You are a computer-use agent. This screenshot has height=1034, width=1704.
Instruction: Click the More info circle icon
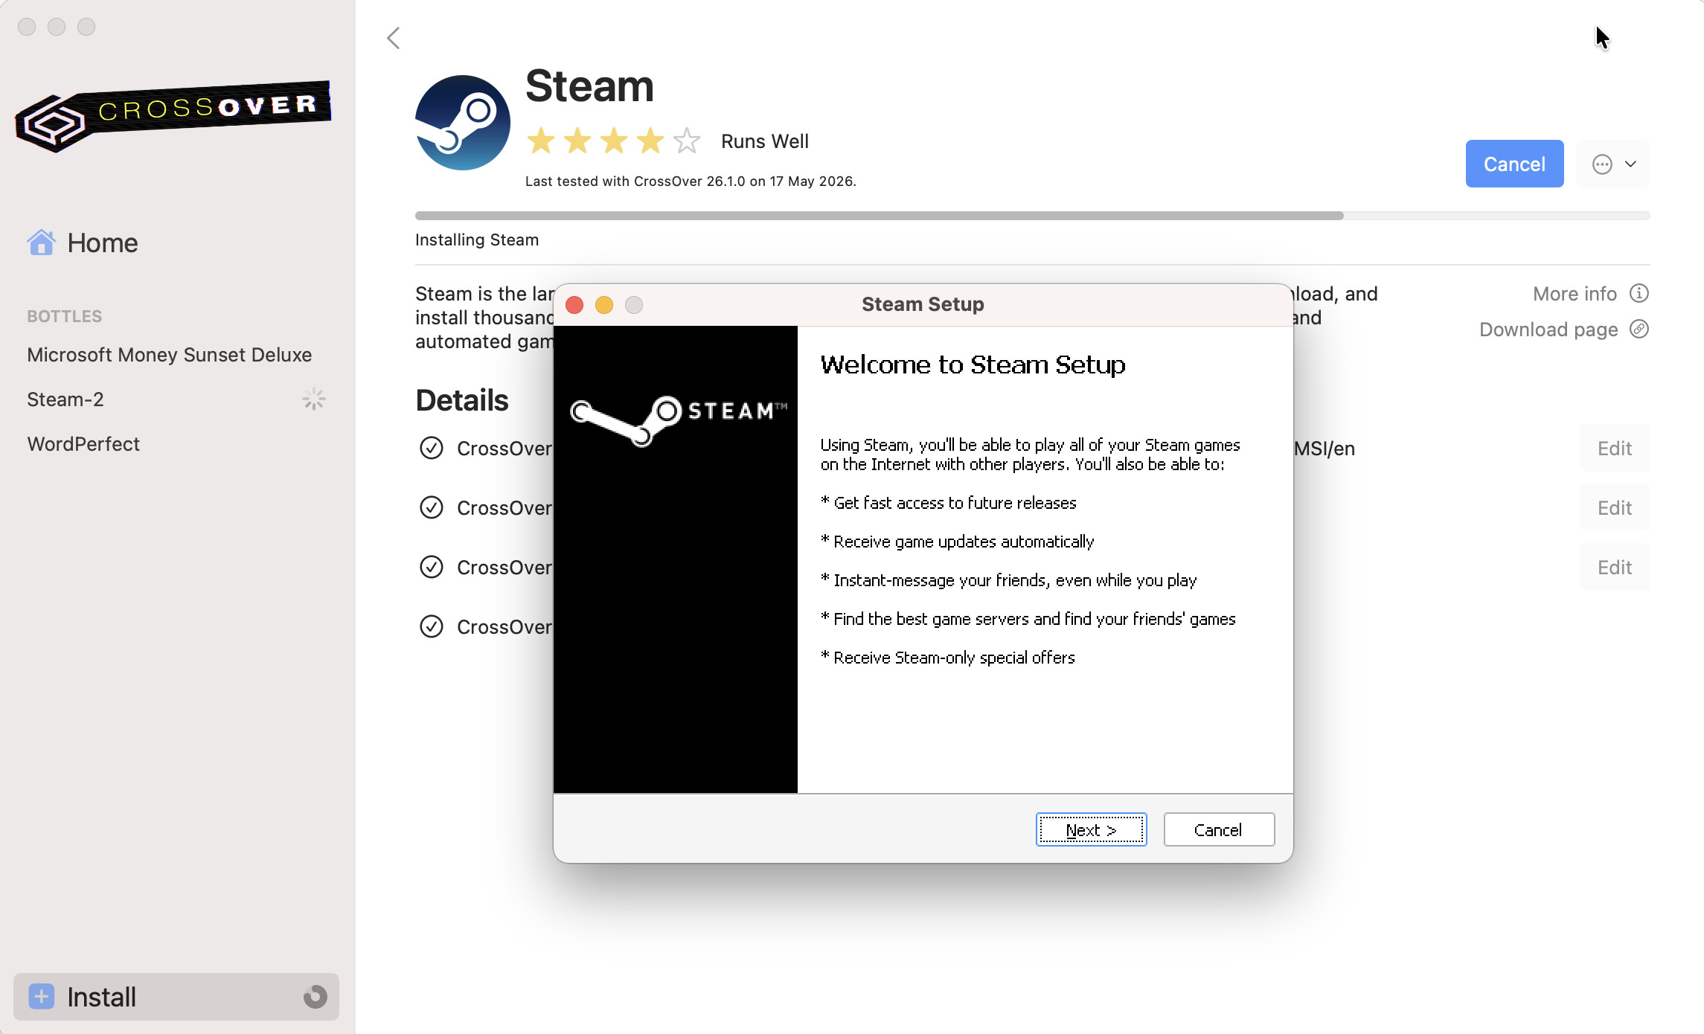click(x=1639, y=294)
